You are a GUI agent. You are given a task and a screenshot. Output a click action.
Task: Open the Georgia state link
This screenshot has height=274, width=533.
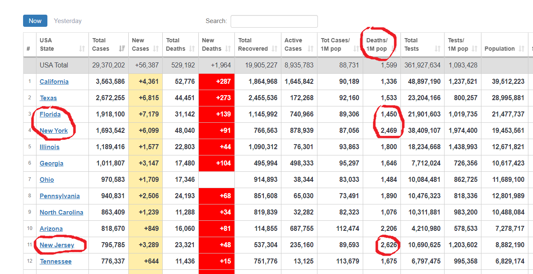[52, 163]
